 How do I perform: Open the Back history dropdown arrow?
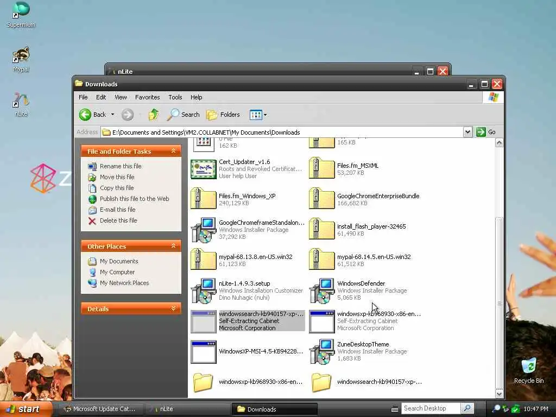click(112, 115)
